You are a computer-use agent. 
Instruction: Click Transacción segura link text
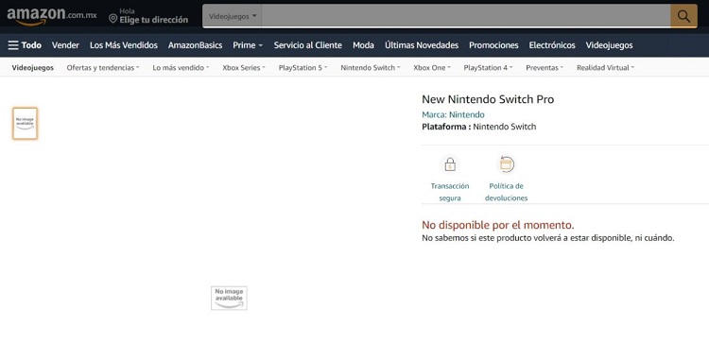[x=450, y=192]
